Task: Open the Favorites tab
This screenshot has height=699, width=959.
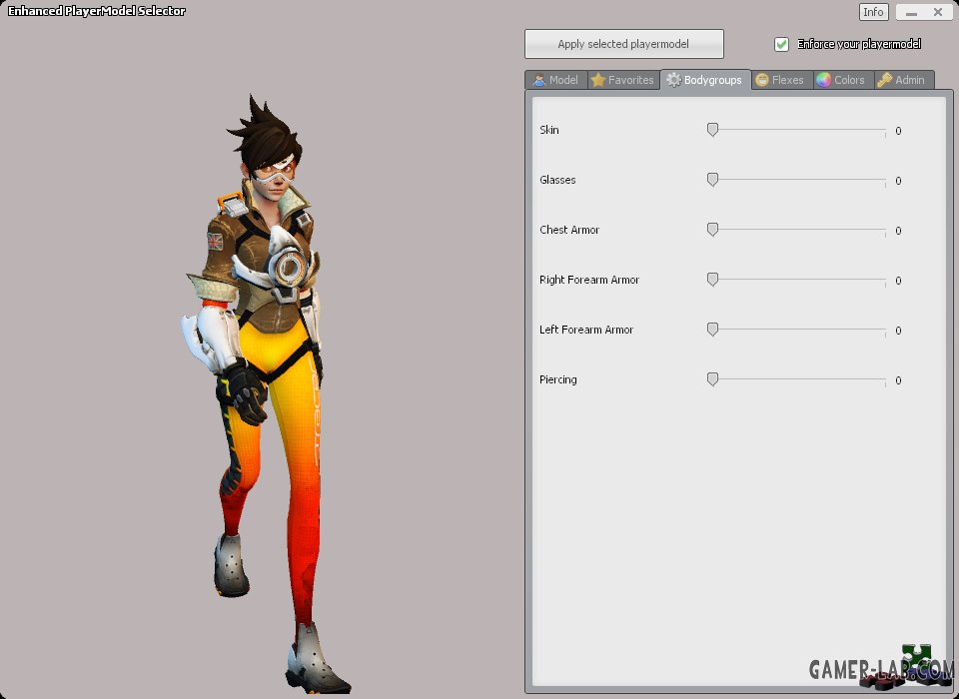Action: click(623, 80)
